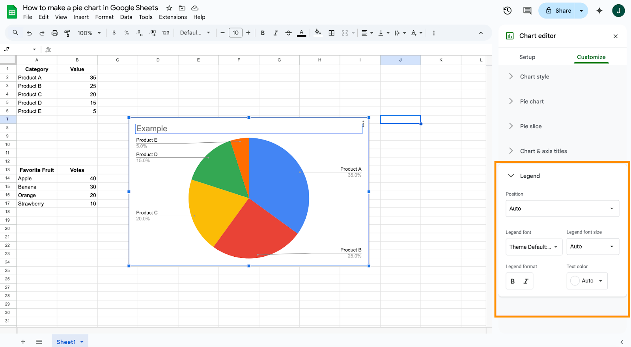The image size is (631, 347).
Task: Add a new sheet with plus button
Action: [23, 342]
